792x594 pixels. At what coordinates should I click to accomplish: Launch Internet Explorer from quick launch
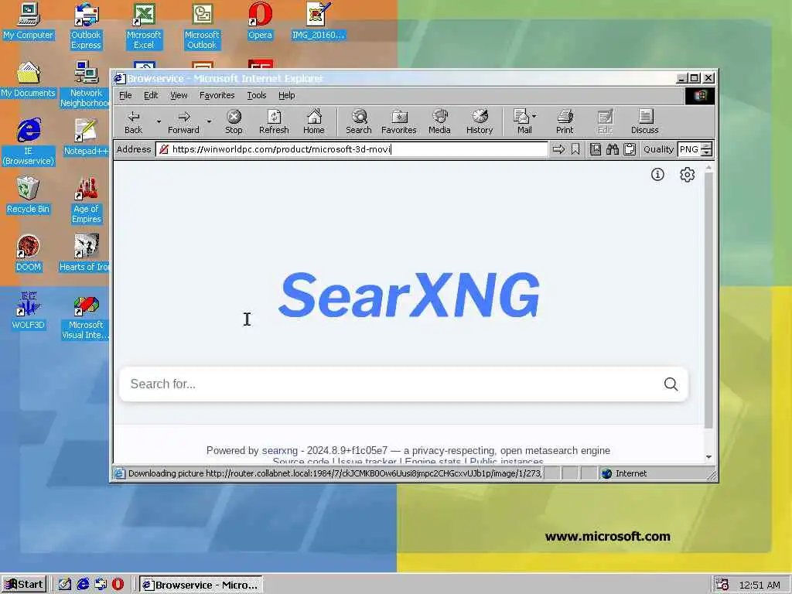pos(83,585)
